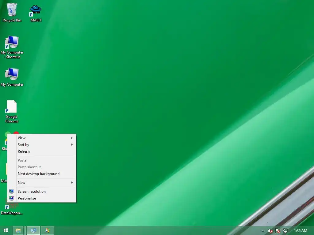Click the Personalize menu icon
Screen dimensions: 314x235
[11, 198]
